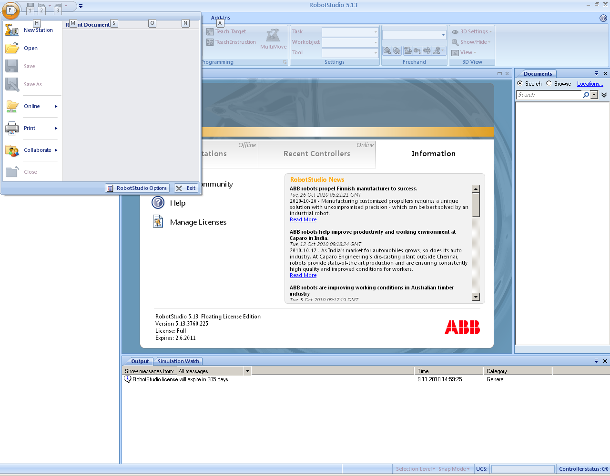Viewport: 610px width, 476px height.
Task: Select the Jog Joint freehand tool
Action: (408, 50)
